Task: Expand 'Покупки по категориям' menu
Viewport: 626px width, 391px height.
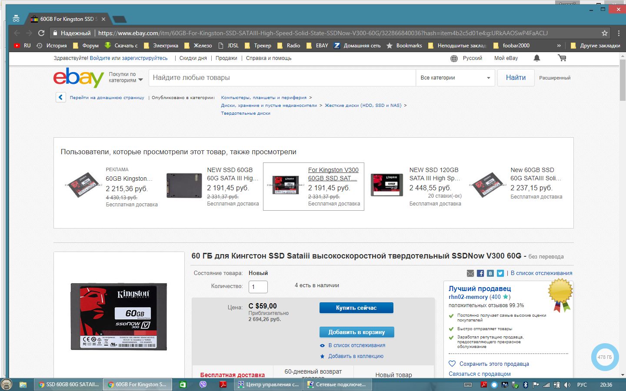Action: (126, 77)
